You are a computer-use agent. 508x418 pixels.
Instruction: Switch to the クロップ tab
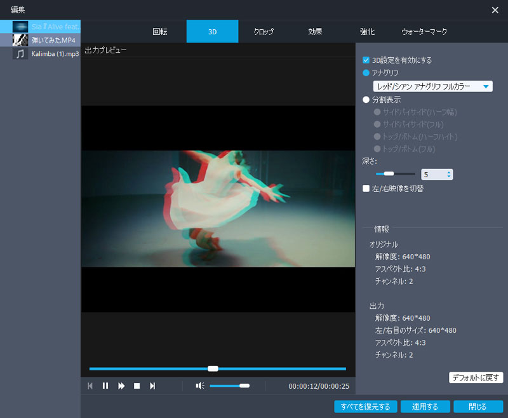coord(263,30)
